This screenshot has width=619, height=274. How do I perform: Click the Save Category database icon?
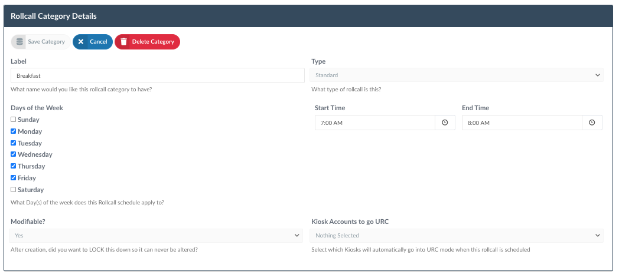click(19, 42)
